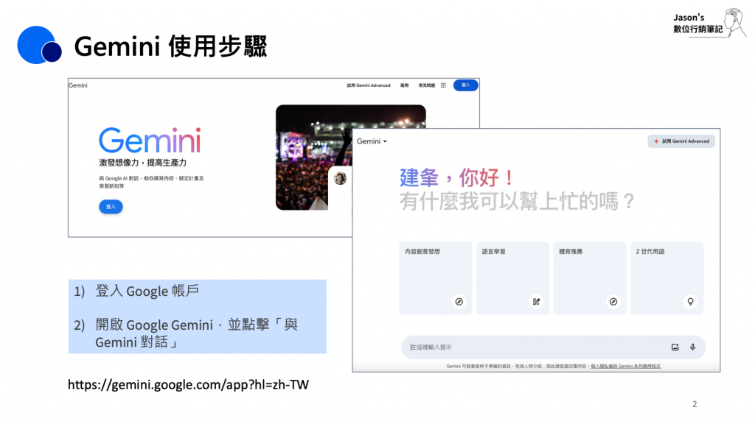
Task: Open the privacy and Gemini apps footer link
Action: 625,367
